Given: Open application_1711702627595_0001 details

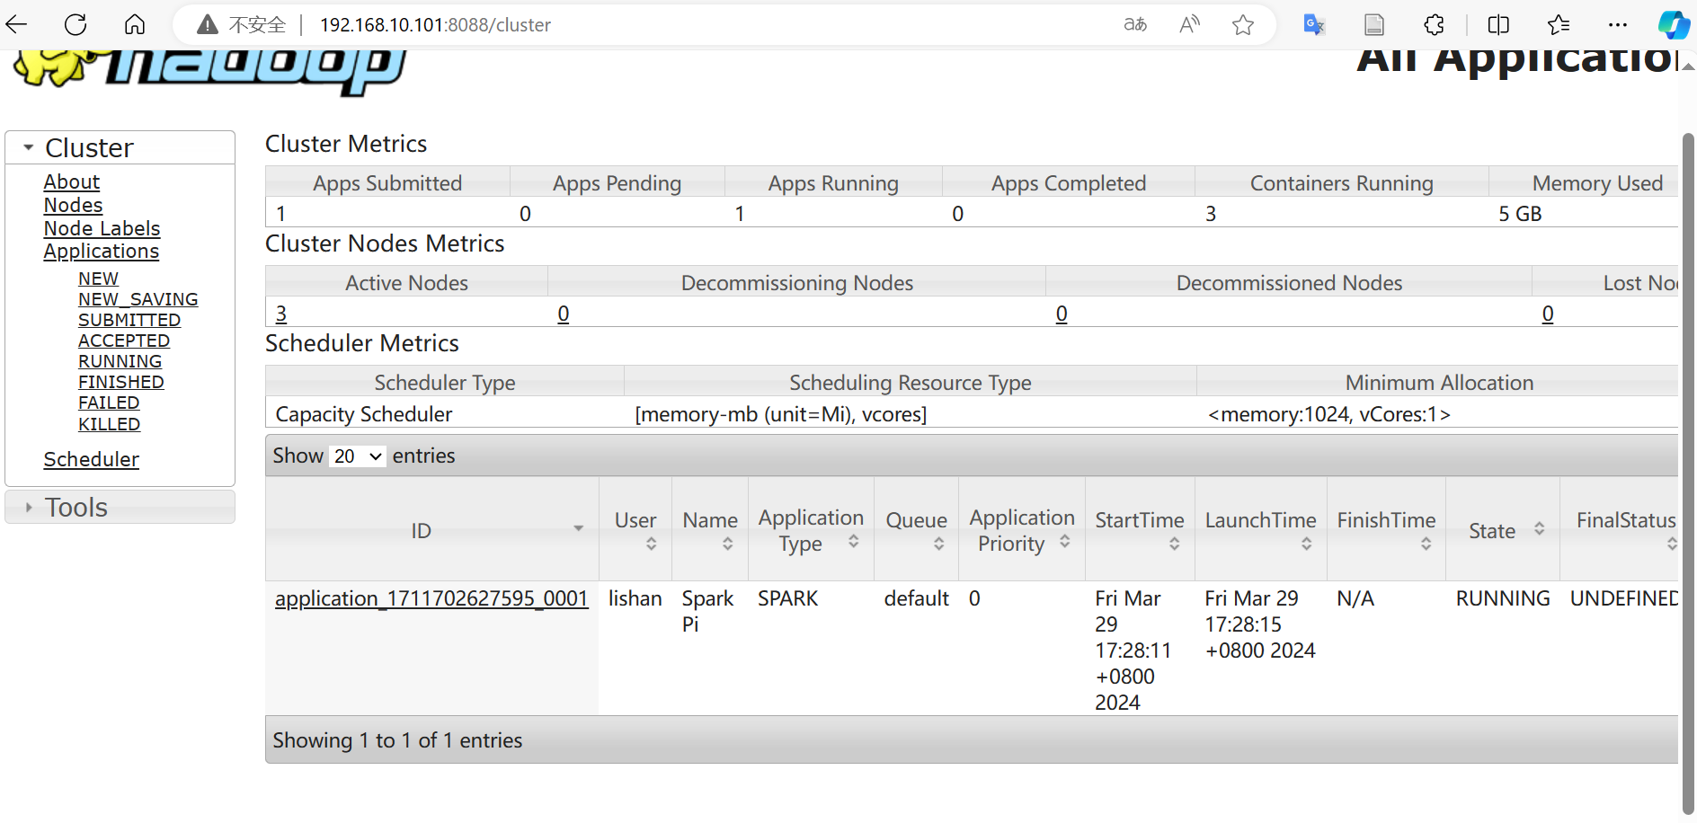Looking at the screenshot, I should click(x=431, y=598).
